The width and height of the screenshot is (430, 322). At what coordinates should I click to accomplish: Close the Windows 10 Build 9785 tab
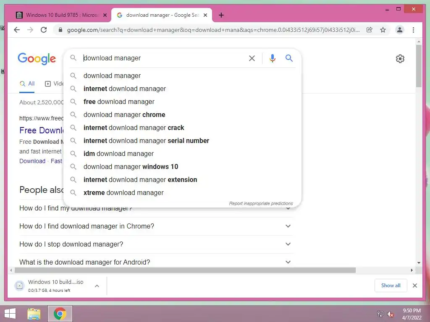tap(105, 15)
